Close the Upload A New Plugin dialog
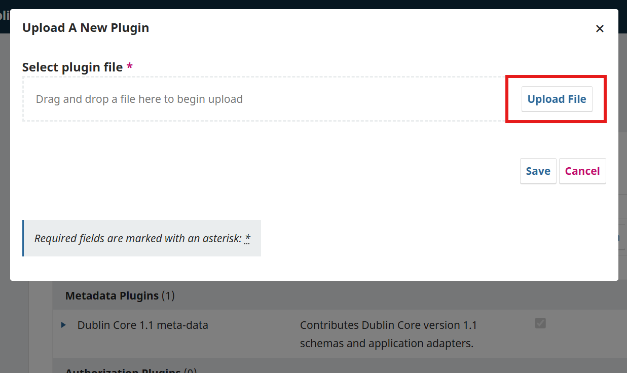This screenshot has width=627, height=373. (x=600, y=29)
